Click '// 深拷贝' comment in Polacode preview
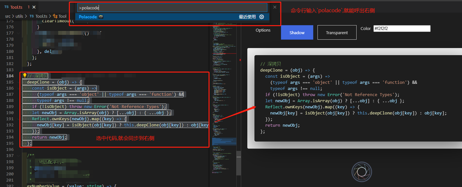Viewport: 462px width, 187px height. [271, 64]
